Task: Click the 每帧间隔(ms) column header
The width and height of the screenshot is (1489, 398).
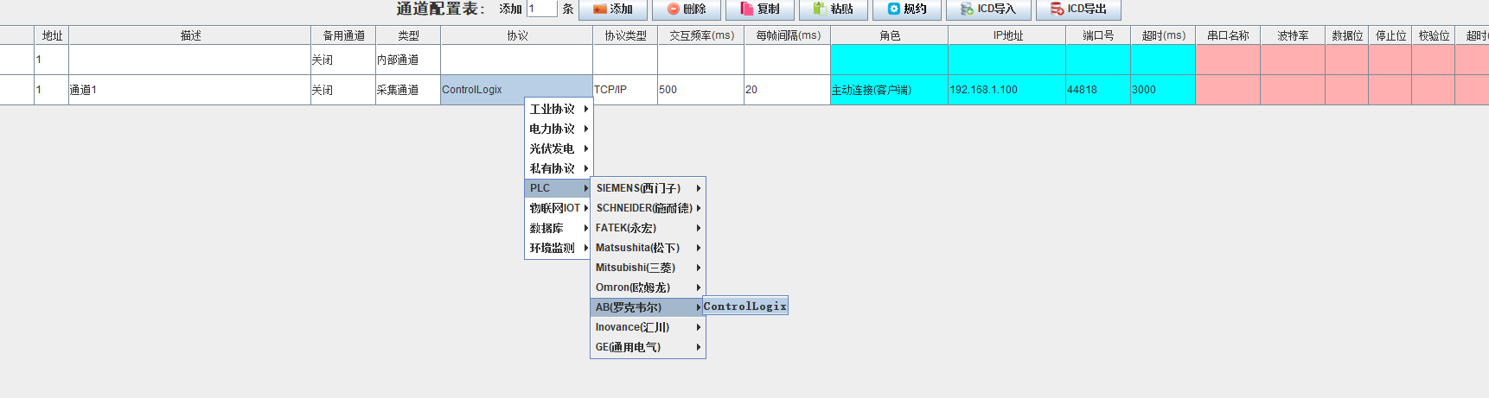Action: tap(787, 35)
